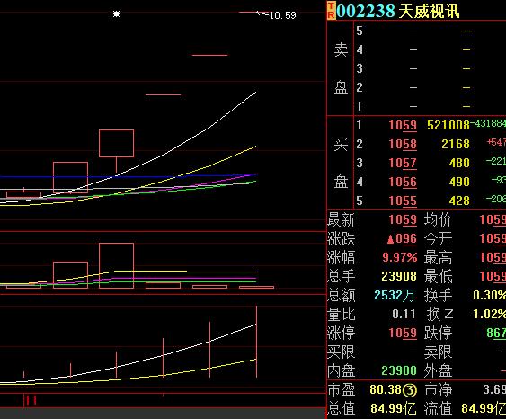Click the white star marker atop chart
Image resolution: width=506 pixels, height=419 pixels.
coord(117,13)
